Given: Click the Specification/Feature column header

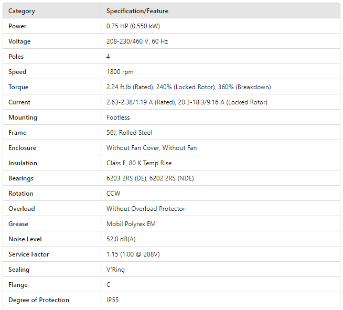Looking at the screenshot, I should [x=137, y=11].
